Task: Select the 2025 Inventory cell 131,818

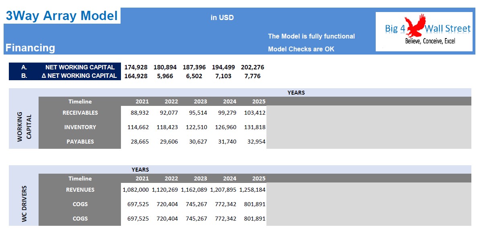Action: 255,127
